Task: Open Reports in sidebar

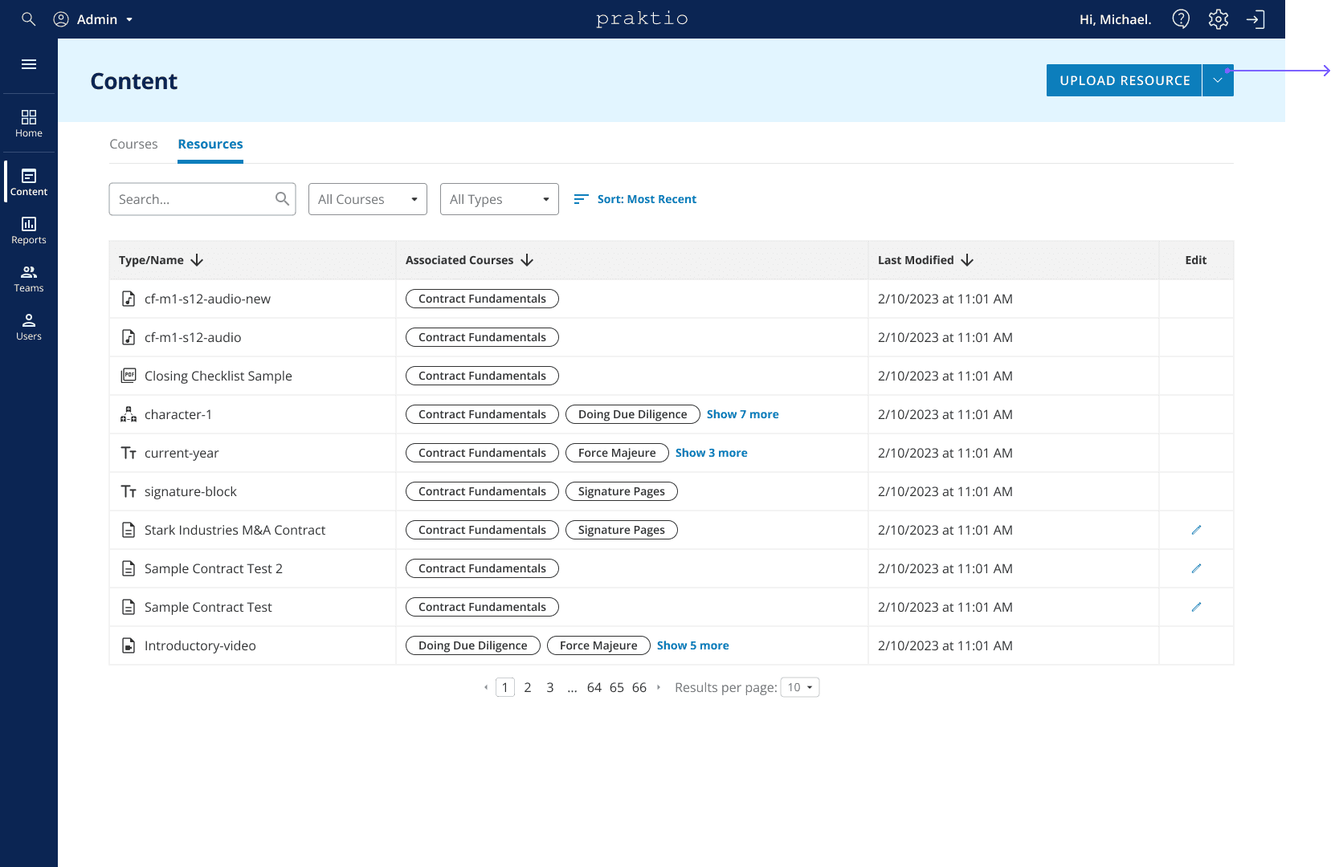Action: point(29,230)
